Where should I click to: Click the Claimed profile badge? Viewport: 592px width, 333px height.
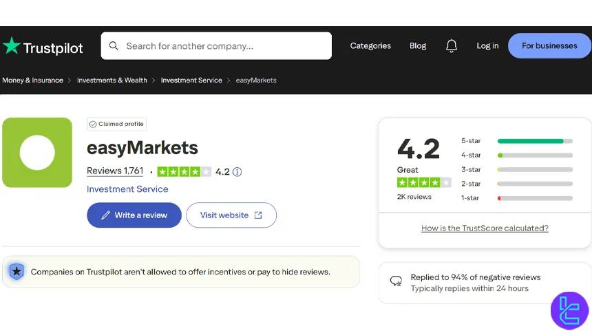116,125
